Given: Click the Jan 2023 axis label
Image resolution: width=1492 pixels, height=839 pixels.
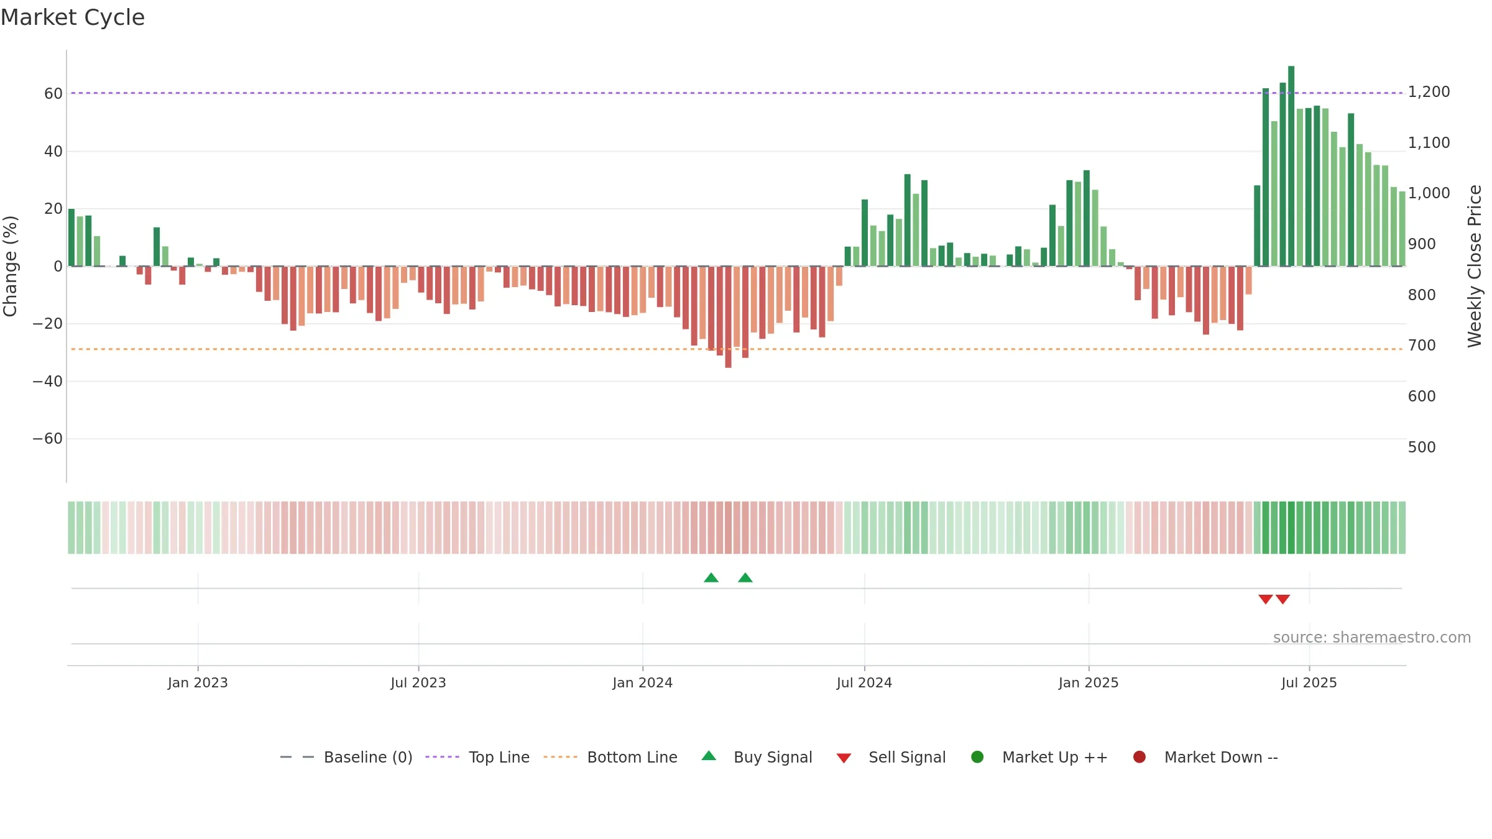Looking at the screenshot, I should (198, 683).
